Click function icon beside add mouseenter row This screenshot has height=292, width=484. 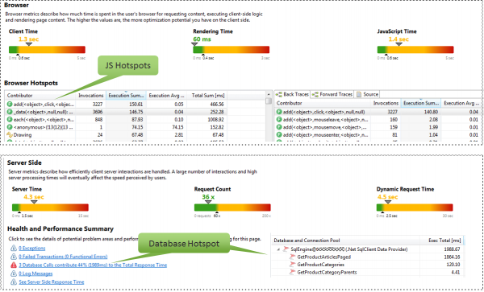279,135
